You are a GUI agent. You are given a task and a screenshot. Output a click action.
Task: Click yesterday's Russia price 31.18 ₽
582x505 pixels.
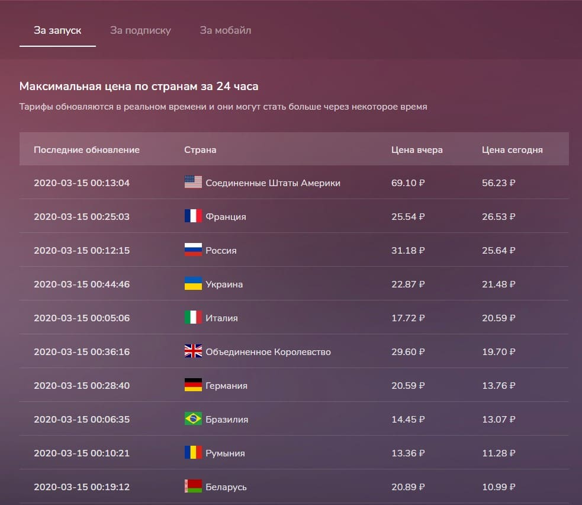click(408, 251)
